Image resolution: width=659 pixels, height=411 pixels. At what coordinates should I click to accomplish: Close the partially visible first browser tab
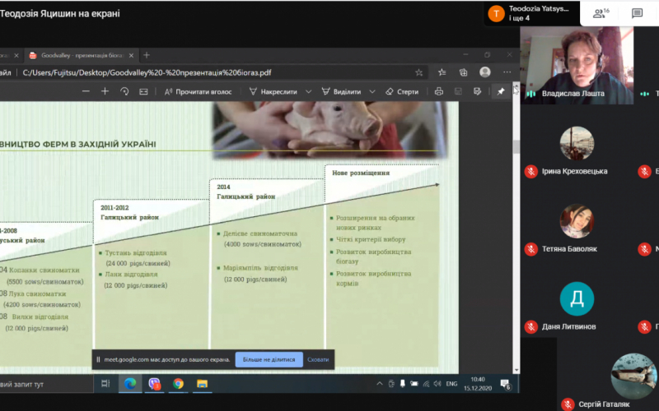16,55
